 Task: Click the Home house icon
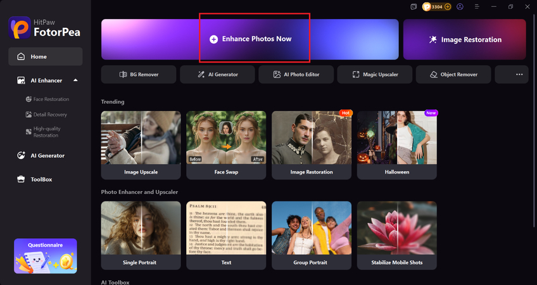(x=21, y=56)
